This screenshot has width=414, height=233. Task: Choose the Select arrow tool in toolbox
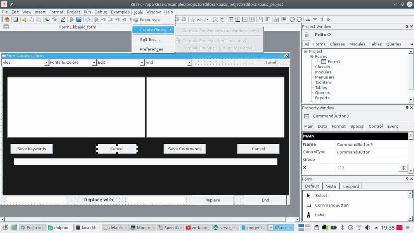(320, 195)
